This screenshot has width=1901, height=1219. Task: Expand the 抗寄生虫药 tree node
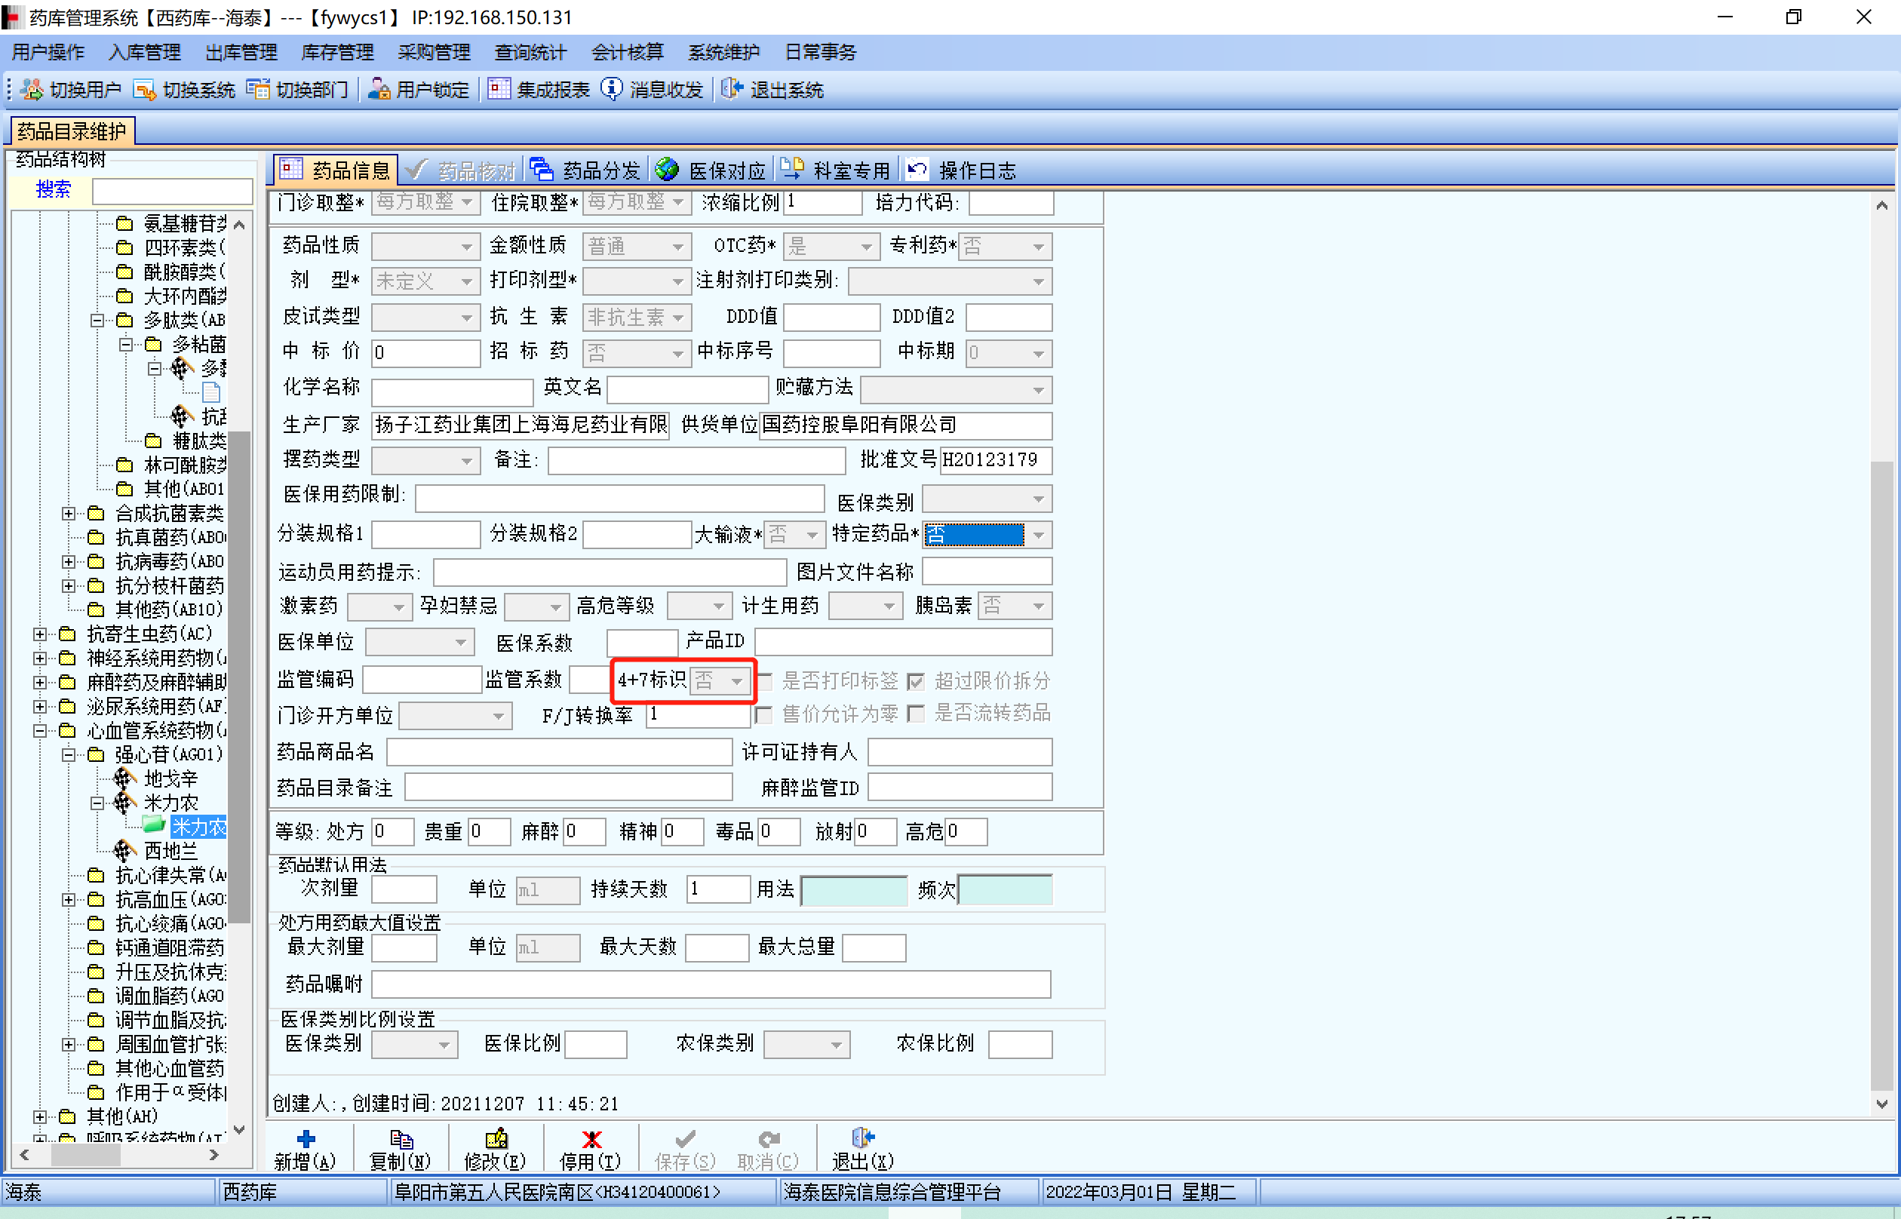[x=39, y=634]
